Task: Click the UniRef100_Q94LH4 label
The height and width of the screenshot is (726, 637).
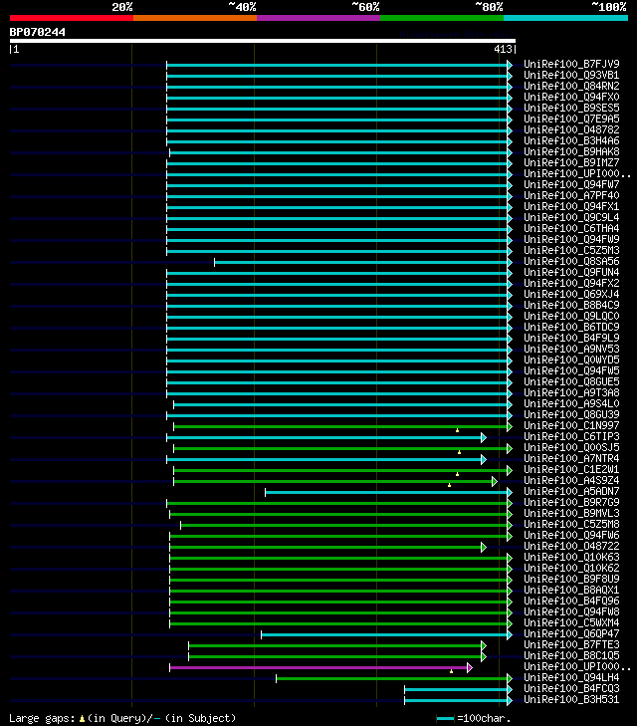Action: (x=571, y=678)
